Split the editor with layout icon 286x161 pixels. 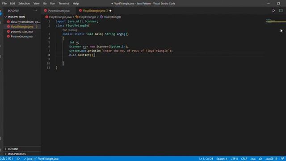[281, 11]
